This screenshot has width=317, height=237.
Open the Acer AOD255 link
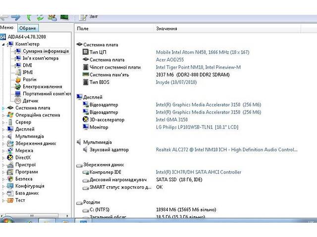[170, 60]
